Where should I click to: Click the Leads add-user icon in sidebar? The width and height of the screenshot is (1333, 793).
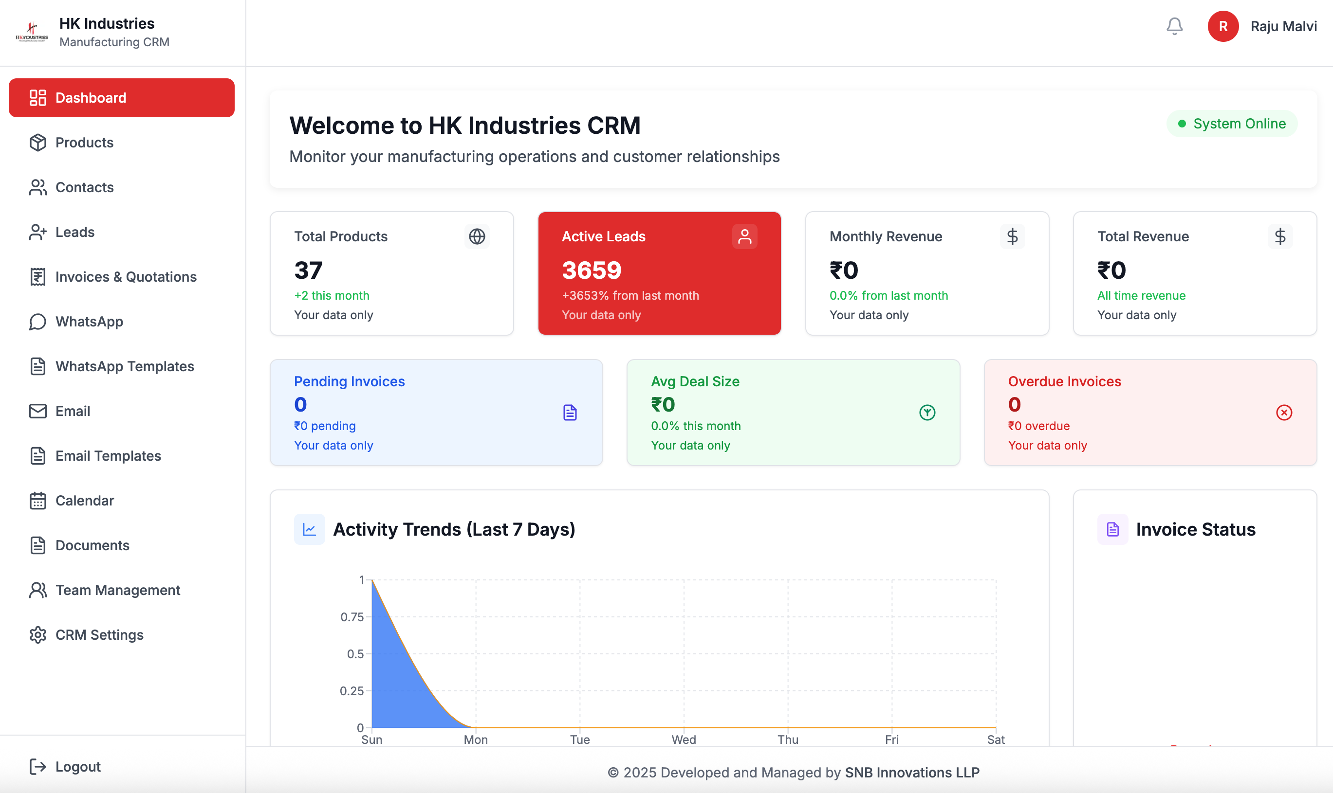click(38, 232)
